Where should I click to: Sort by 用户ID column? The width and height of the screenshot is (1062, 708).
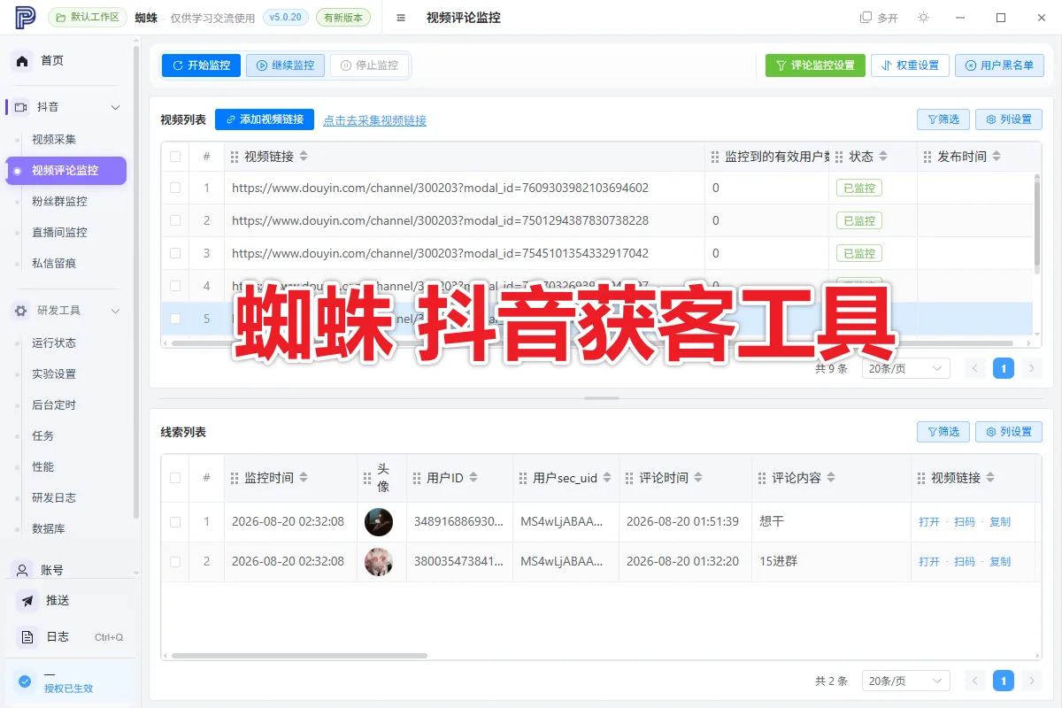coord(473,478)
